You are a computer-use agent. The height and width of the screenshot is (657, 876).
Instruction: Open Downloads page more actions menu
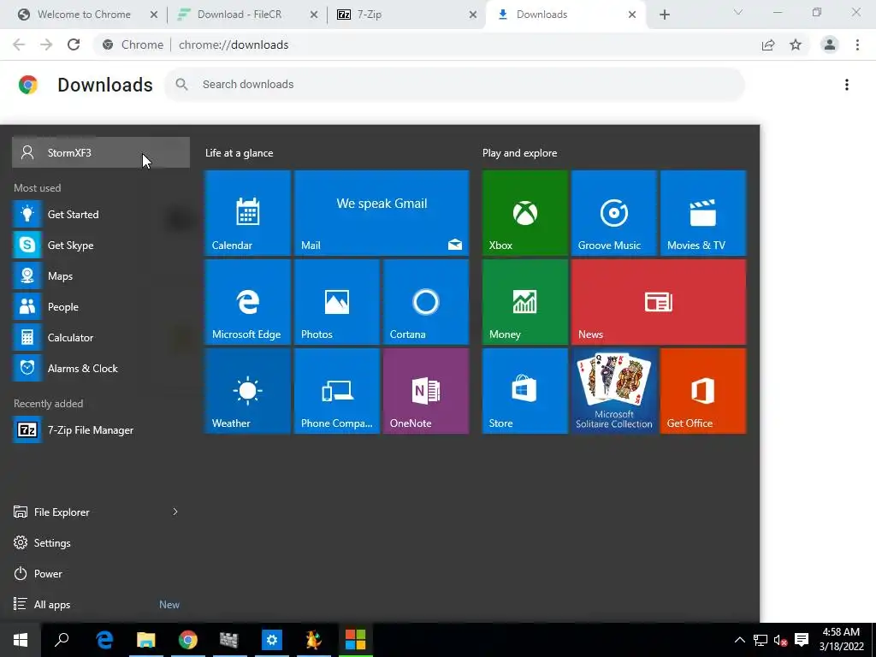(847, 85)
